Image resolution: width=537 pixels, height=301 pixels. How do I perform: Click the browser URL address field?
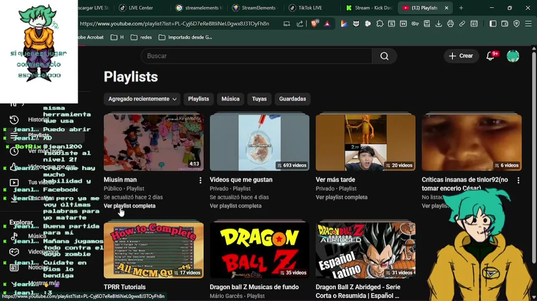174,24
